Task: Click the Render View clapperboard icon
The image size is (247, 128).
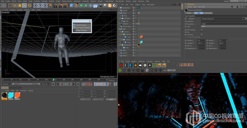Action: (x=55, y=6)
